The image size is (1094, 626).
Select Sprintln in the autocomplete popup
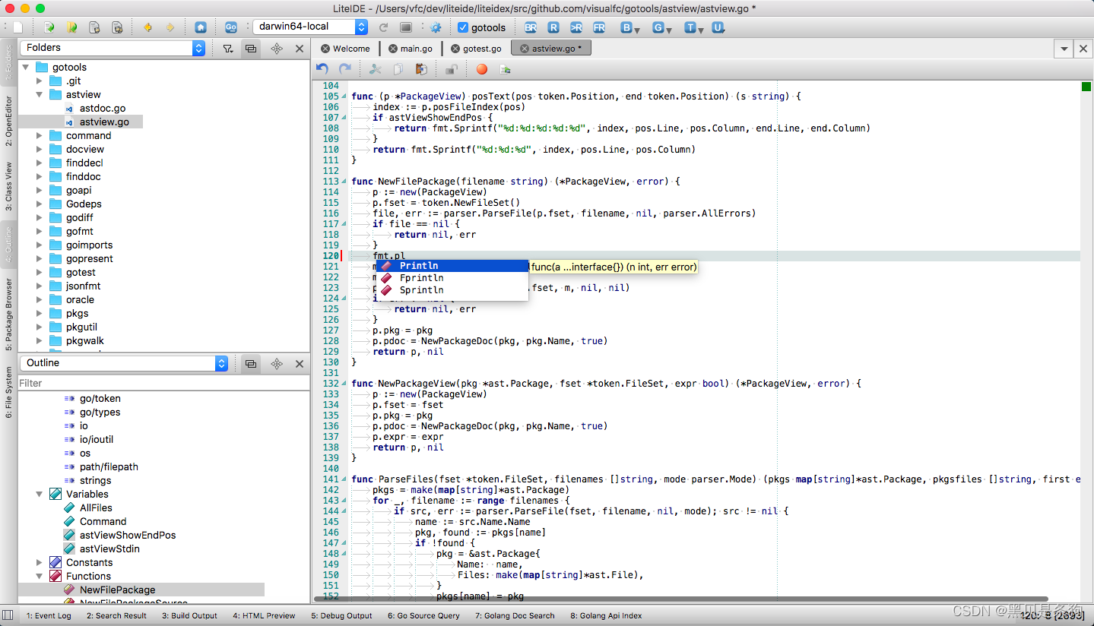[x=452, y=290]
